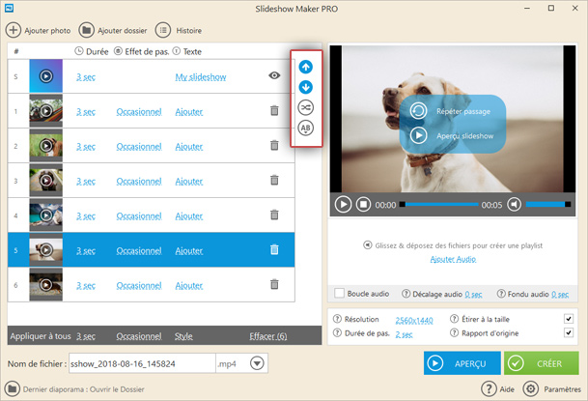Change slide 3 Occasionnel transition effect
This screenshot has width=588, height=401.
click(139, 182)
